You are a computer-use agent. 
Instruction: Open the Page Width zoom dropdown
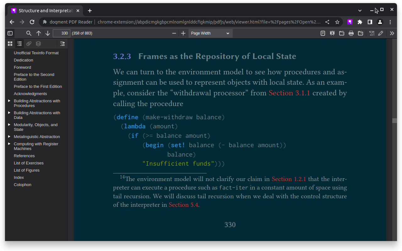click(x=210, y=33)
